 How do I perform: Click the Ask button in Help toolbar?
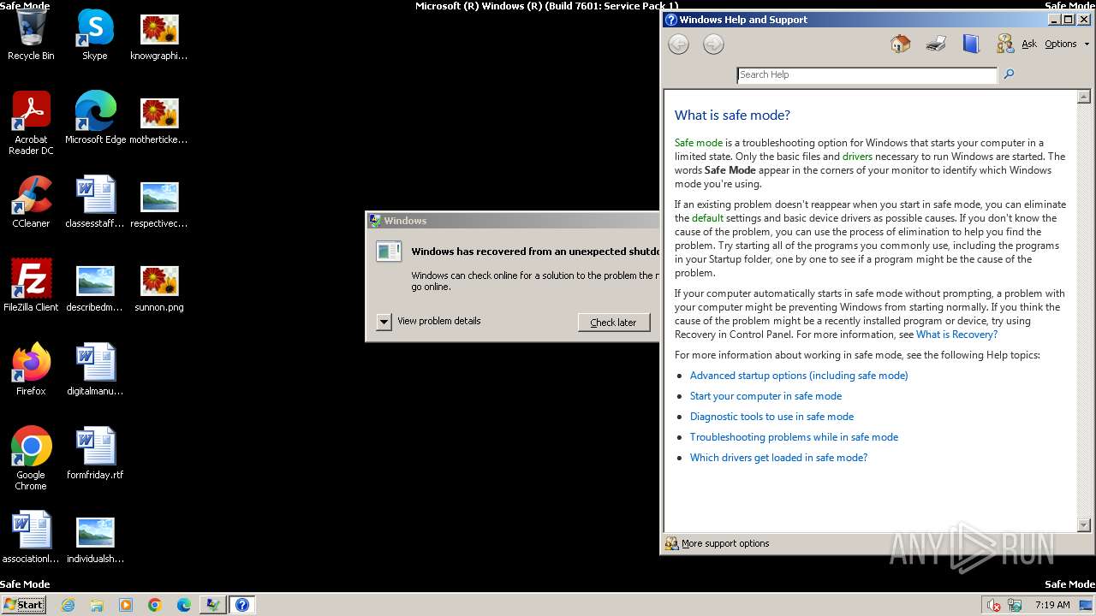pos(1016,44)
